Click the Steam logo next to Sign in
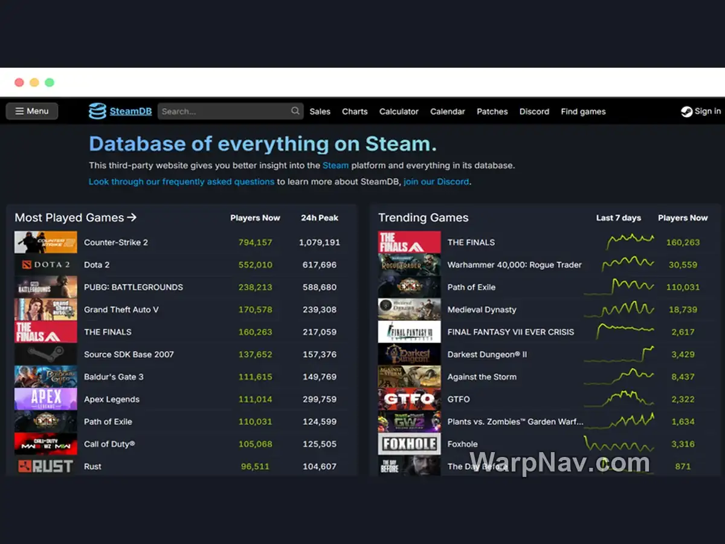Image resolution: width=725 pixels, height=544 pixels. coord(686,111)
